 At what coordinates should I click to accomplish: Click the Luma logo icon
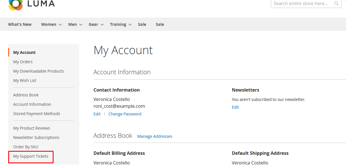point(16,4)
